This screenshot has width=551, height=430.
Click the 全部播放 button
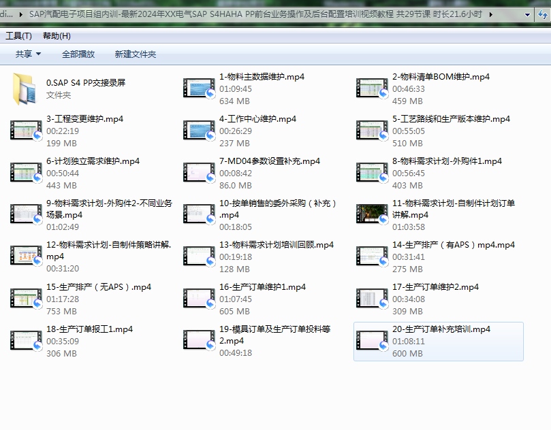78,54
